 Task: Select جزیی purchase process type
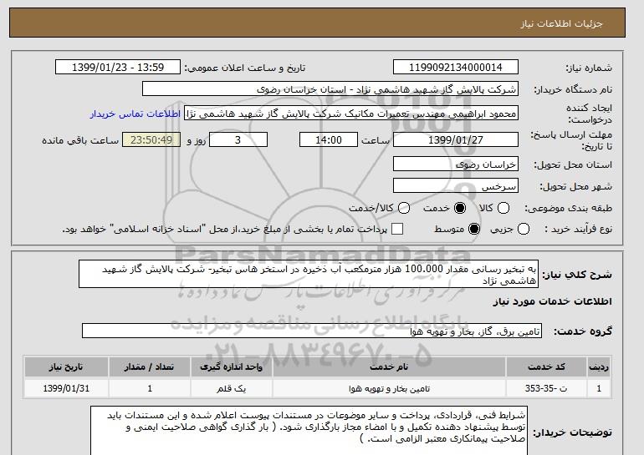click(x=524, y=229)
